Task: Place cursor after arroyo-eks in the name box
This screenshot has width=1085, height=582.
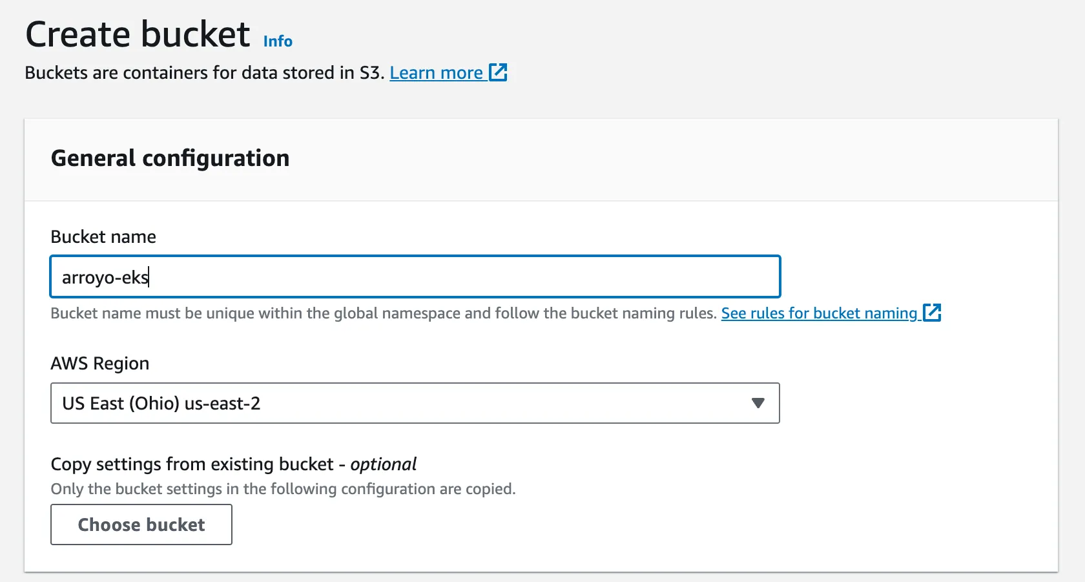Action: 150,276
